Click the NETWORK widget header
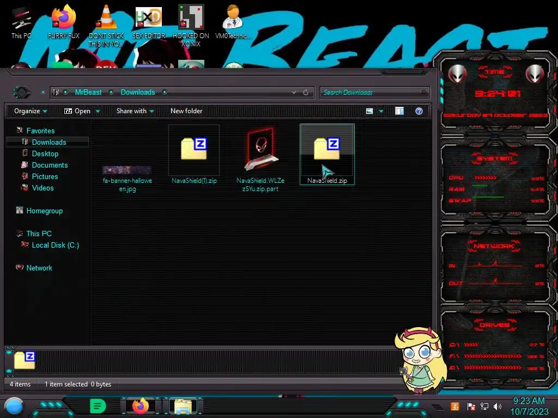The width and height of the screenshot is (558, 418). pyautogui.click(x=494, y=246)
